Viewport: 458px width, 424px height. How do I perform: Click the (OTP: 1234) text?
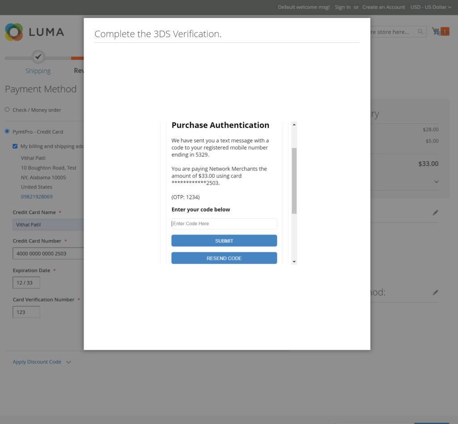click(x=186, y=197)
